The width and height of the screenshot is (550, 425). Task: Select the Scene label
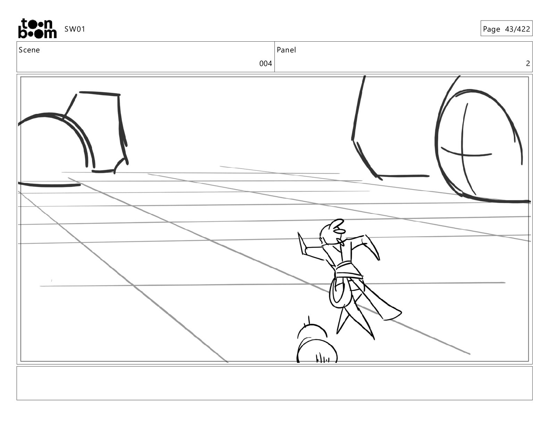[29, 50]
